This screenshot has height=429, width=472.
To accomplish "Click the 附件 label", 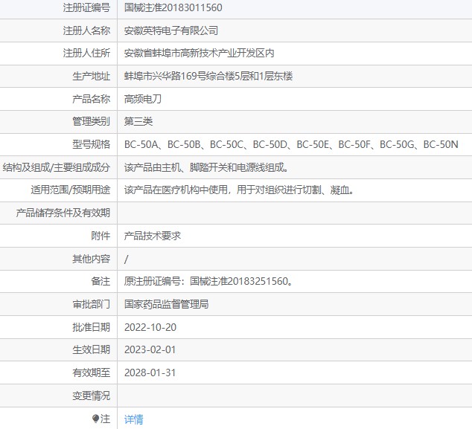I will [101, 236].
